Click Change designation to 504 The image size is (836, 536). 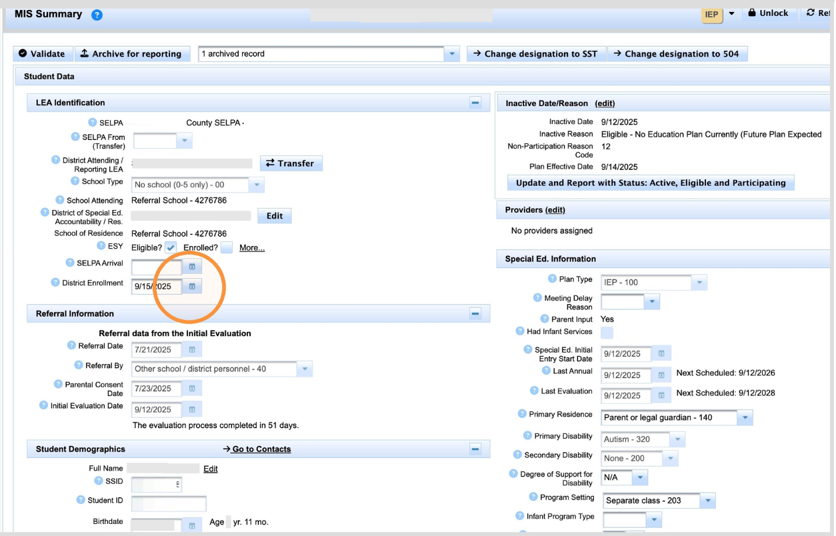pyautogui.click(x=677, y=54)
